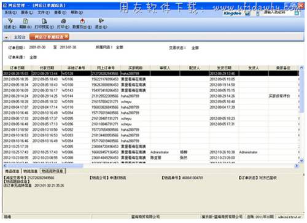Click the 审核人 column header
The height and width of the screenshot is (223, 307).
tap(165, 68)
